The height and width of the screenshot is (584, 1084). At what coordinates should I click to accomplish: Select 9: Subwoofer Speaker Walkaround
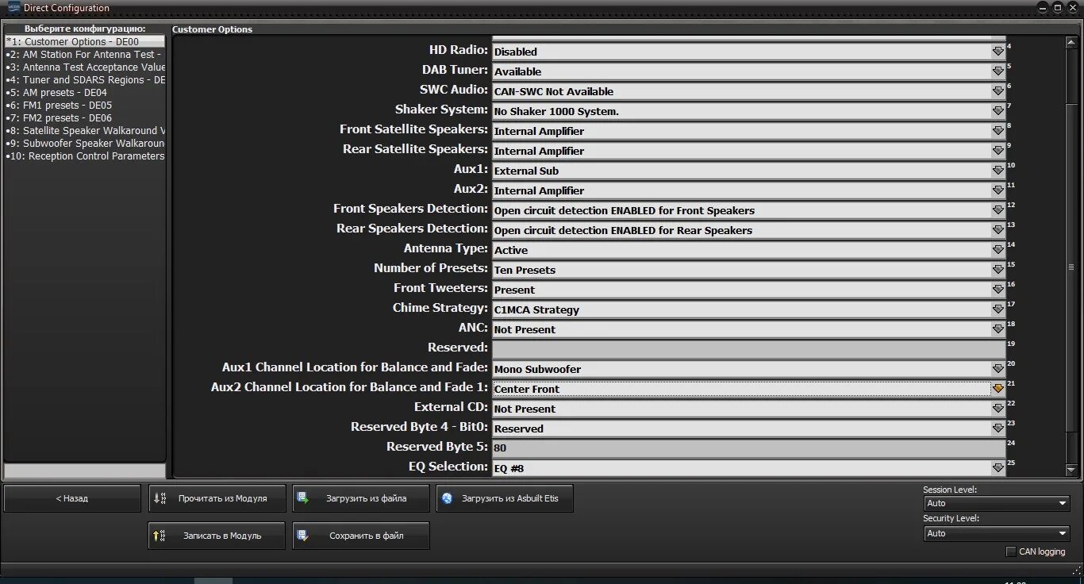(x=85, y=143)
